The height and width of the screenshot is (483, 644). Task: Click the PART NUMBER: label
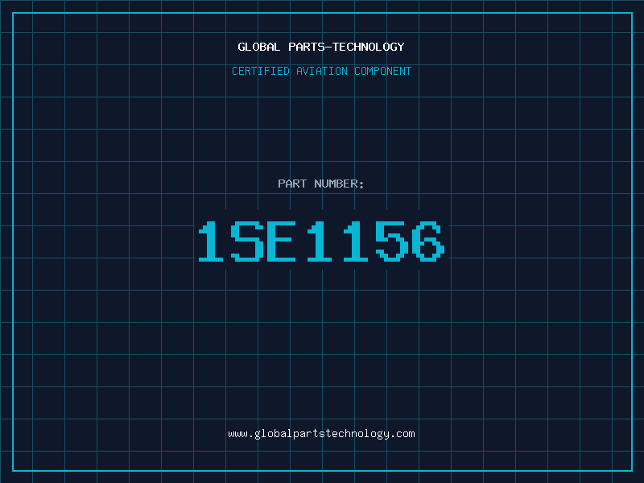321,184
